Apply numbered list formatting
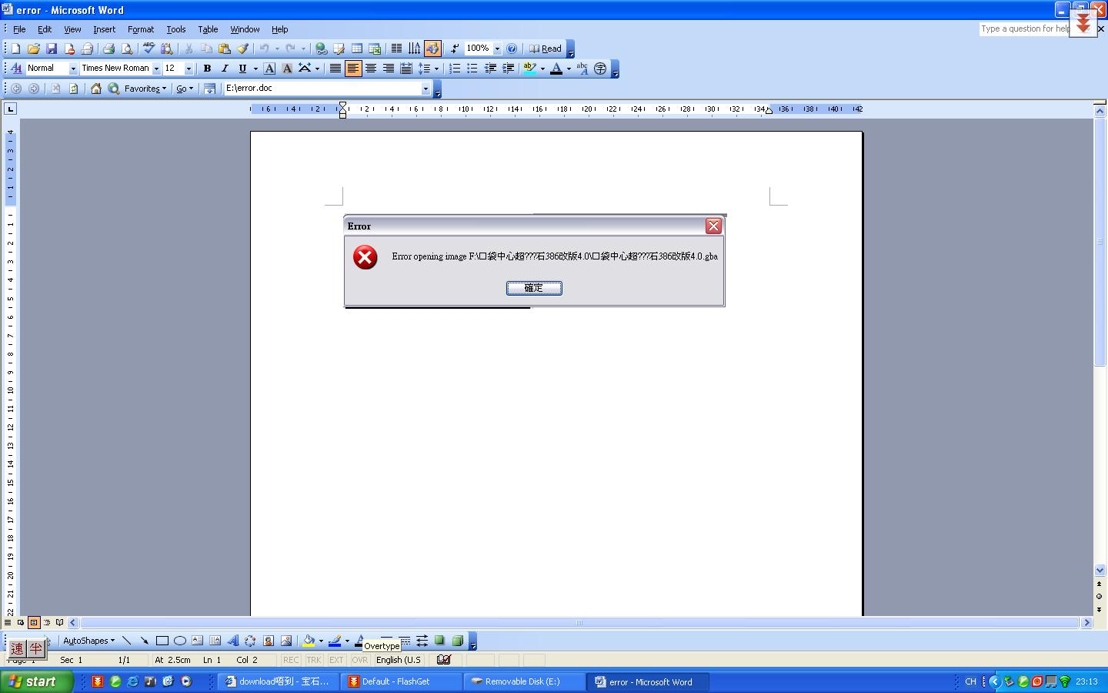1108x693 pixels. click(455, 69)
